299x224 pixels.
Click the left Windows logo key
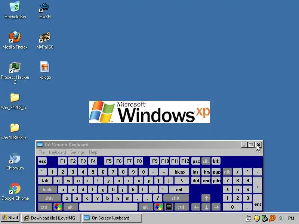(58, 207)
